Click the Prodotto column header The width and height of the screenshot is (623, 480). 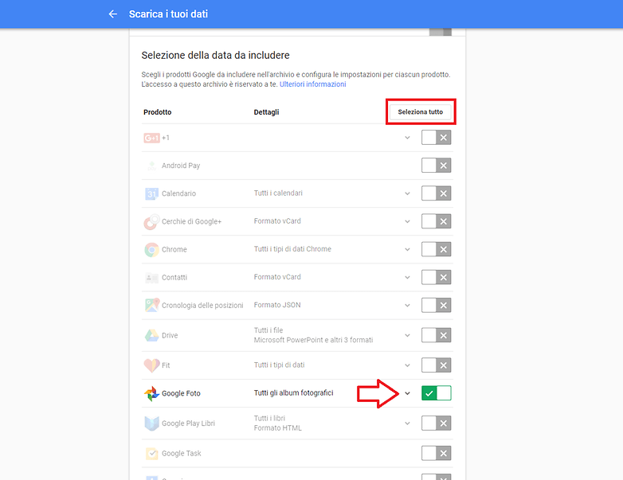pos(157,112)
